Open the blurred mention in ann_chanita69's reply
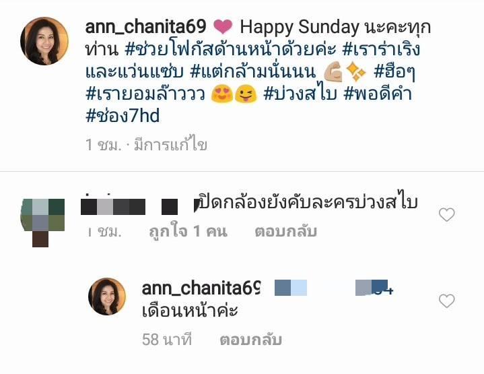 coord(334,288)
